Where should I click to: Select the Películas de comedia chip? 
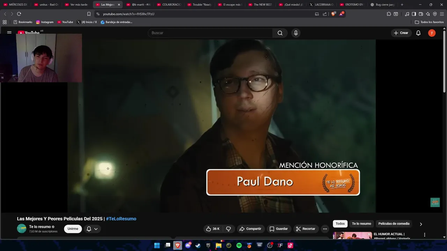click(x=394, y=224)
